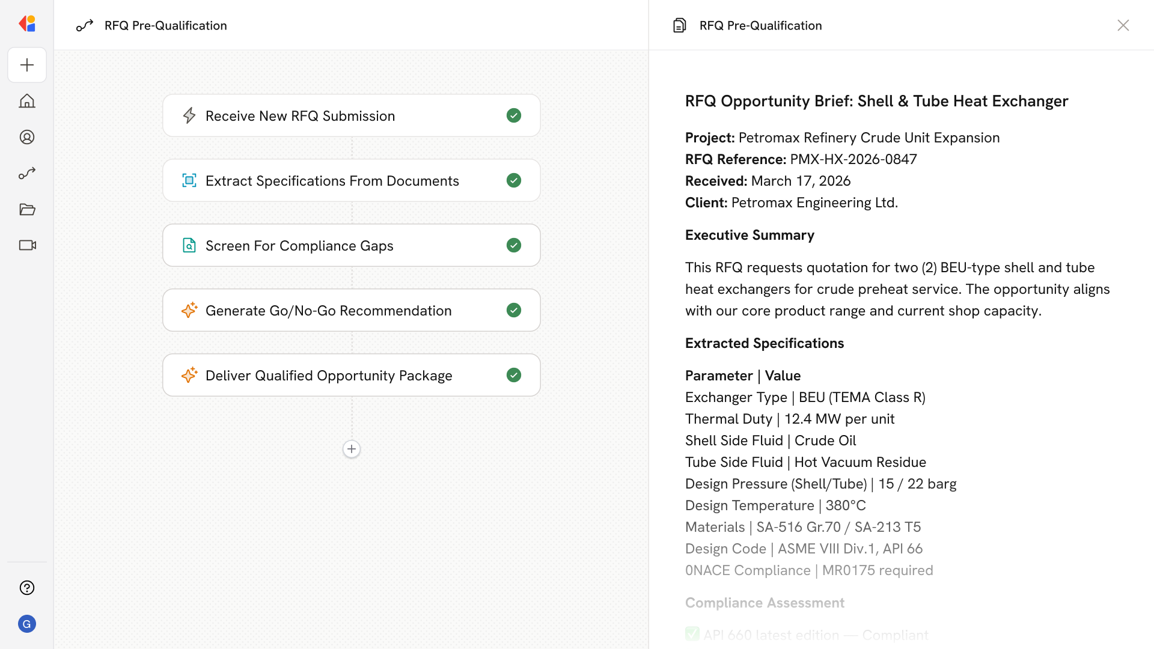Viewport: 1154px width, 649px height.
Task: Open the profile/contacts sidebar icon
Action: pyautogui.click(x=27, y=137)
